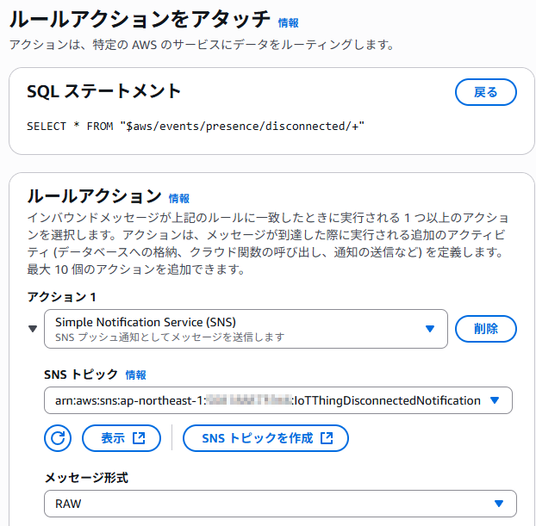Click the 戻る (Back) button
This screenshot has height=526, width=536.
click(x=486, y=92)
